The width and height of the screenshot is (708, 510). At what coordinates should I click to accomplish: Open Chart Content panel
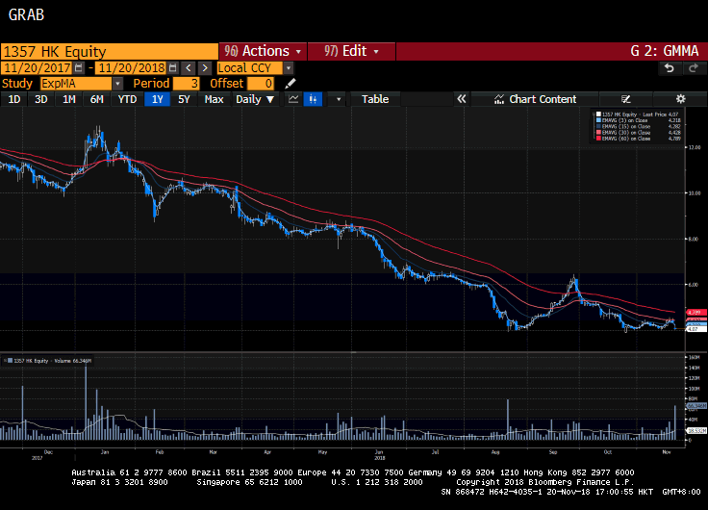tap(535, 99)
